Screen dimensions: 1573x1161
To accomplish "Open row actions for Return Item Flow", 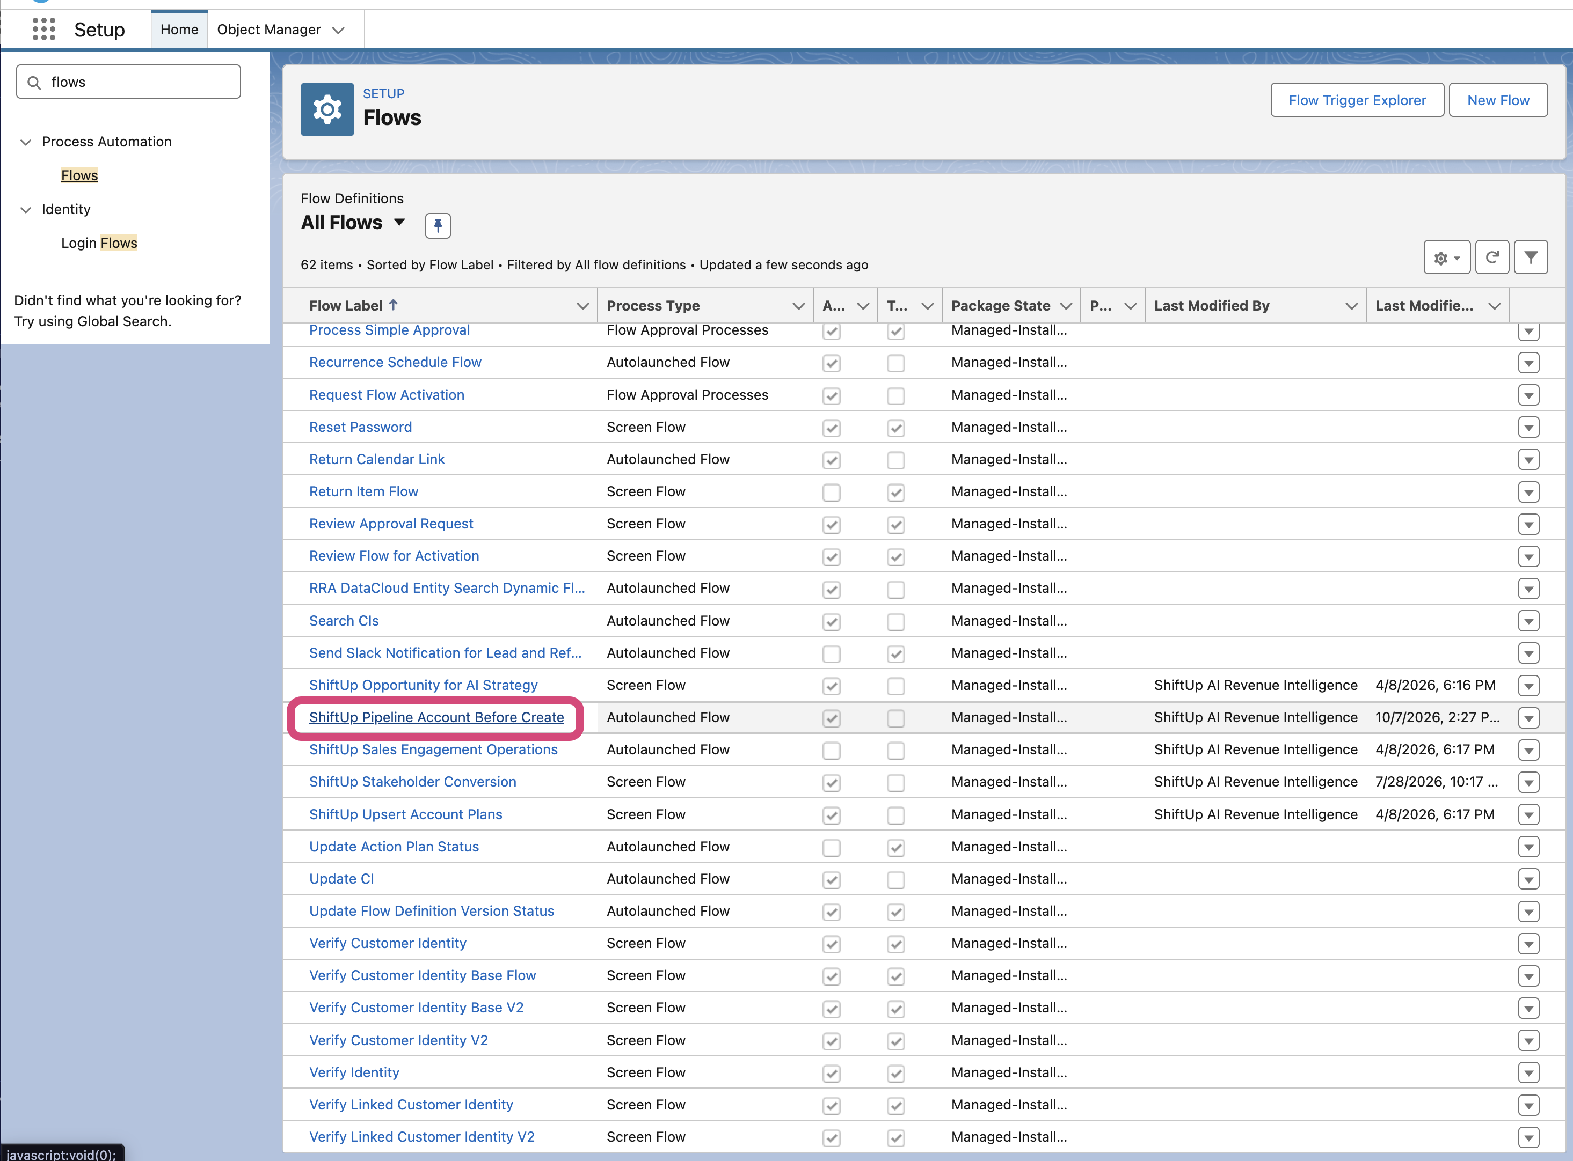I will tap(1528, 492).
